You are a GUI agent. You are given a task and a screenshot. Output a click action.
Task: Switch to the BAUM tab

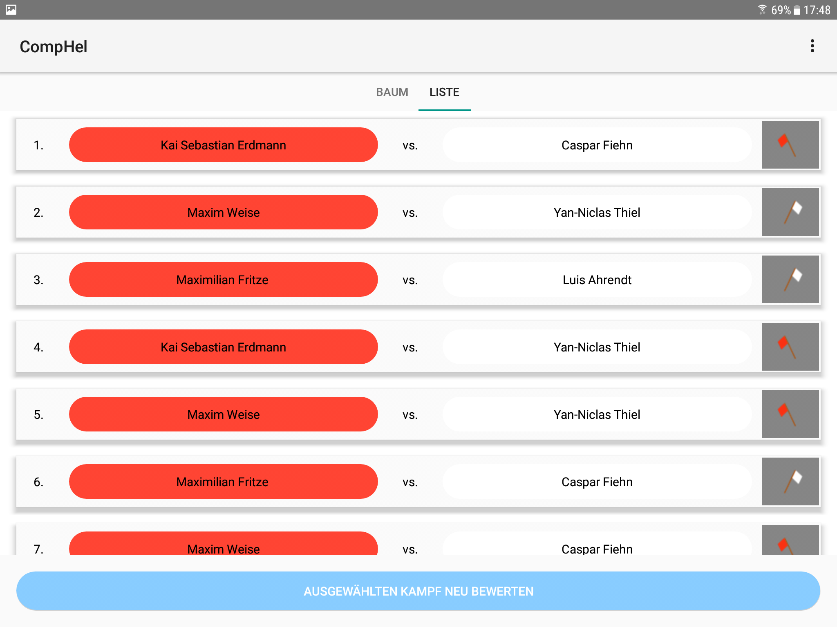coord(392,92)
